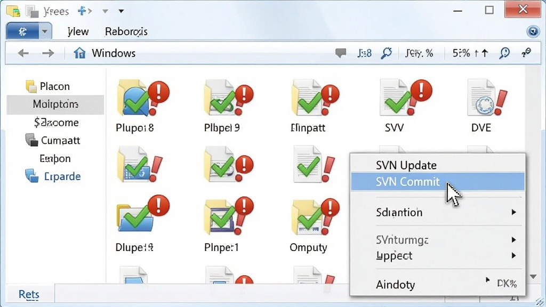This screenshot has width=546, height=307.
Task: Click the 5:% toolbar item
Action: tap(461, 53)
